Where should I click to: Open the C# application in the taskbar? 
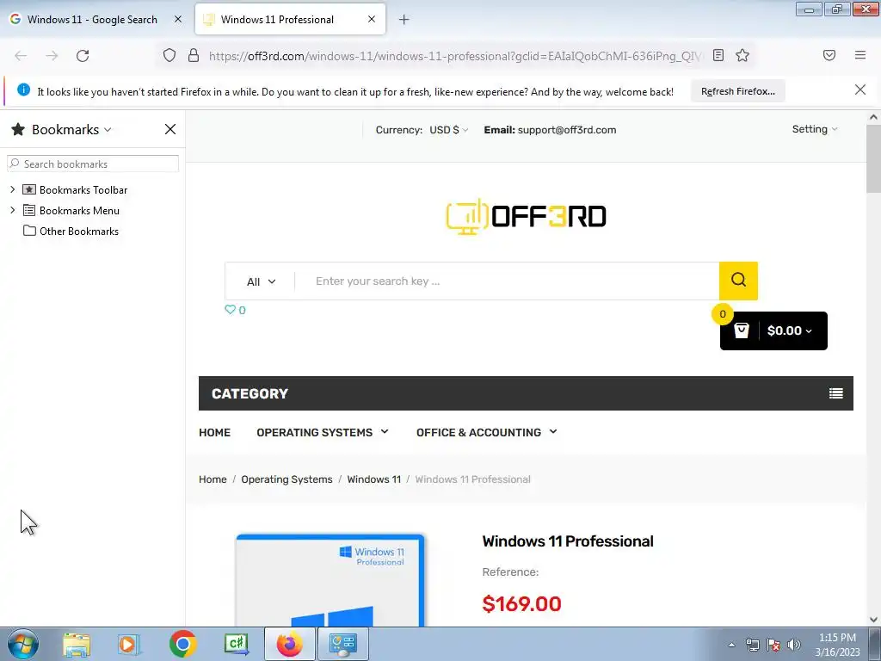pos(237,644)
